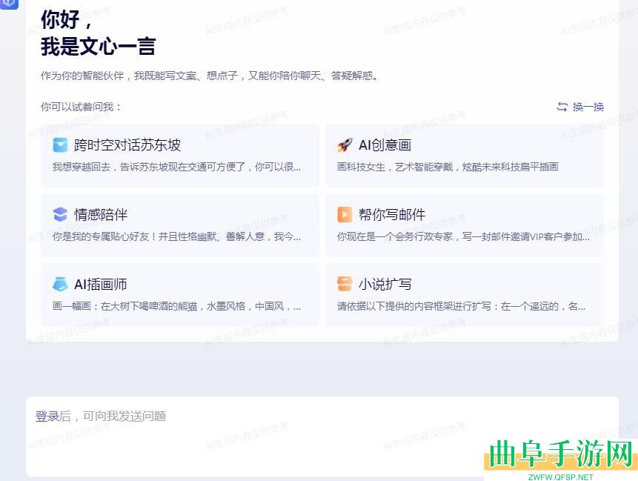
Task: Click the 可向我发送问题 message input field
Action: point(322,436)
